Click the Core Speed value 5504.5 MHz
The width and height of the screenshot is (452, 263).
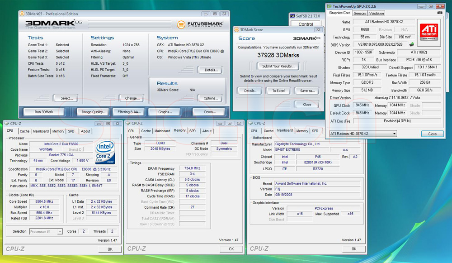[44, 201]
